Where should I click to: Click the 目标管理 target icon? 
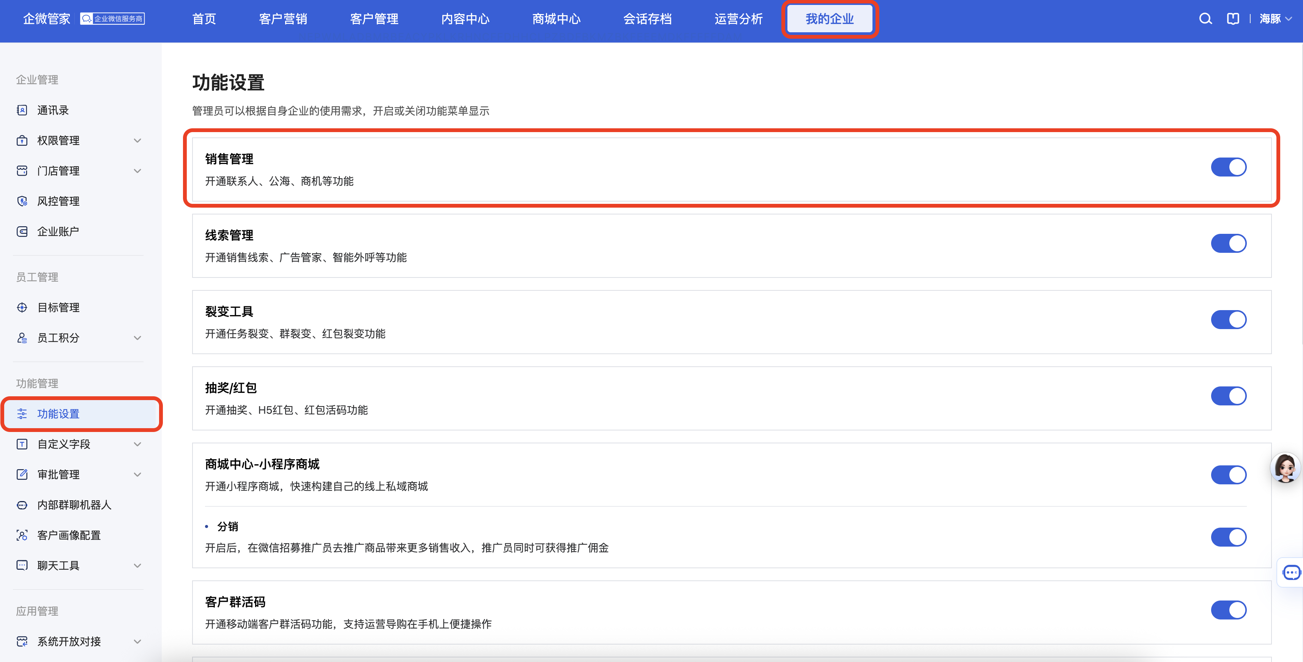(22, 307)
